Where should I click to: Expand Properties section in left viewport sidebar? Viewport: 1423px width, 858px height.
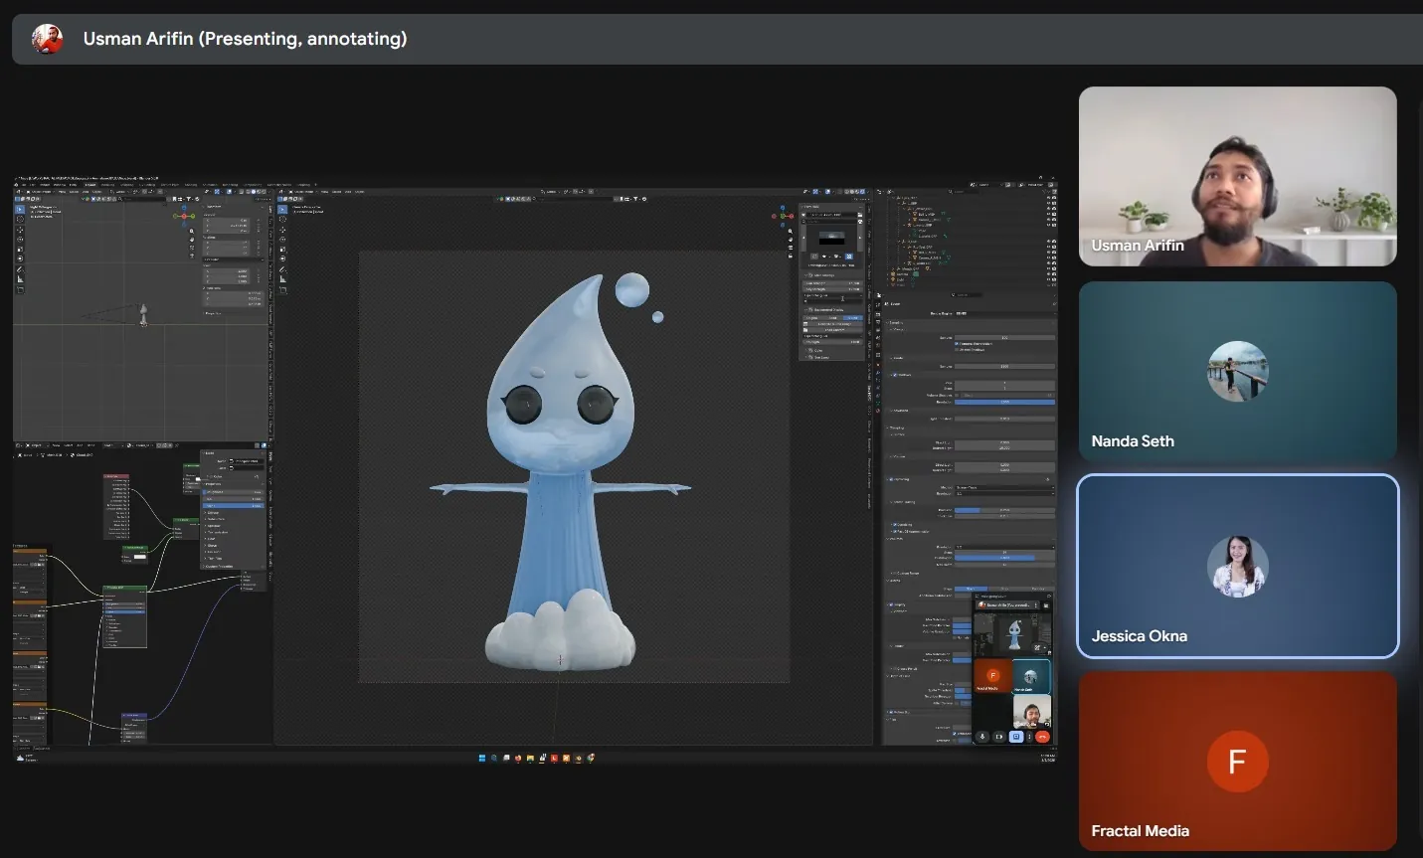(x=213, y=313)
